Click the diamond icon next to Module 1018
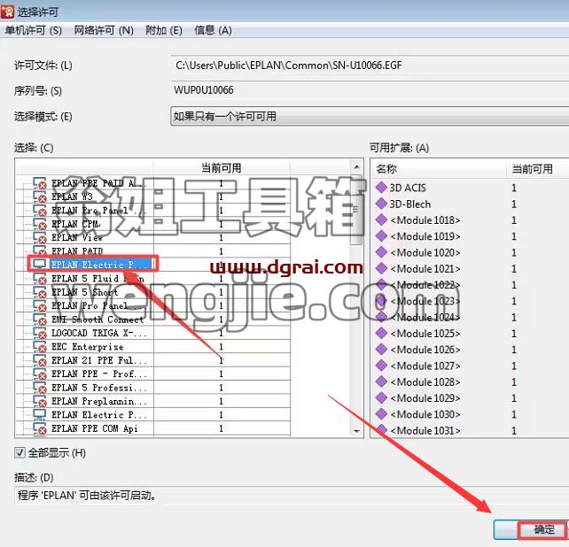The image size is (569, 547). 381,220
